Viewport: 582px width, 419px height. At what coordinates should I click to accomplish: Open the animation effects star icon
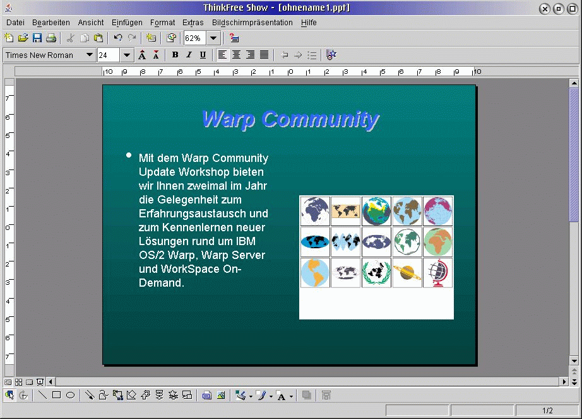[x=331, y=55]
